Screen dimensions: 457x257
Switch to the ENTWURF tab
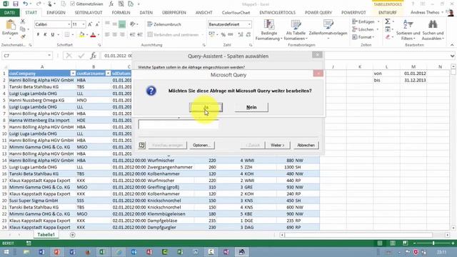point(388,13)
